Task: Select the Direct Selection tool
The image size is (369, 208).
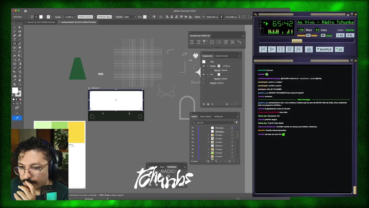Action: [20, 27]
